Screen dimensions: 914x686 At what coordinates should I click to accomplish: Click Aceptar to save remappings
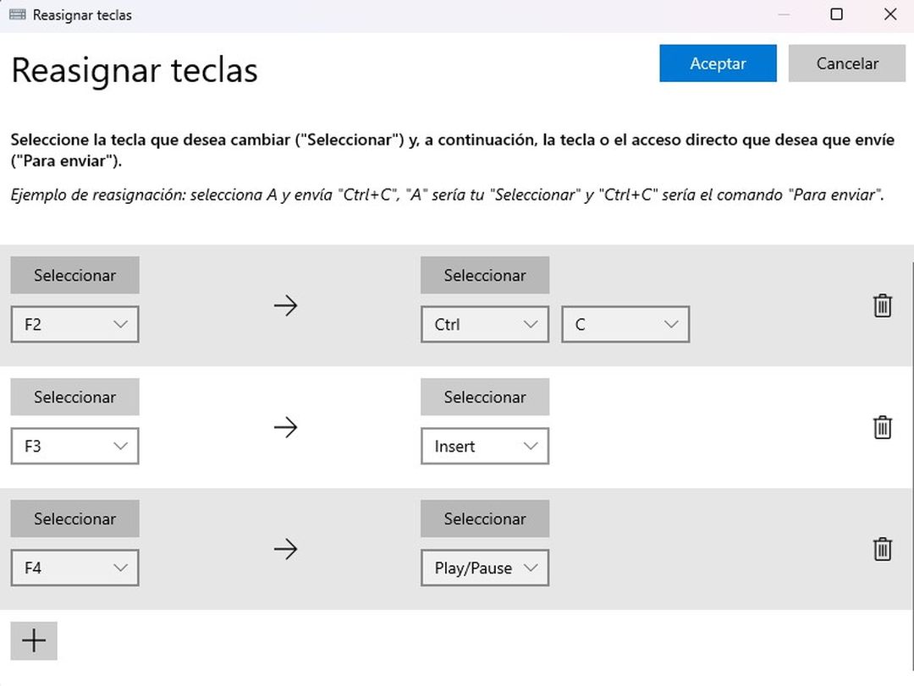tap(718, 63)
